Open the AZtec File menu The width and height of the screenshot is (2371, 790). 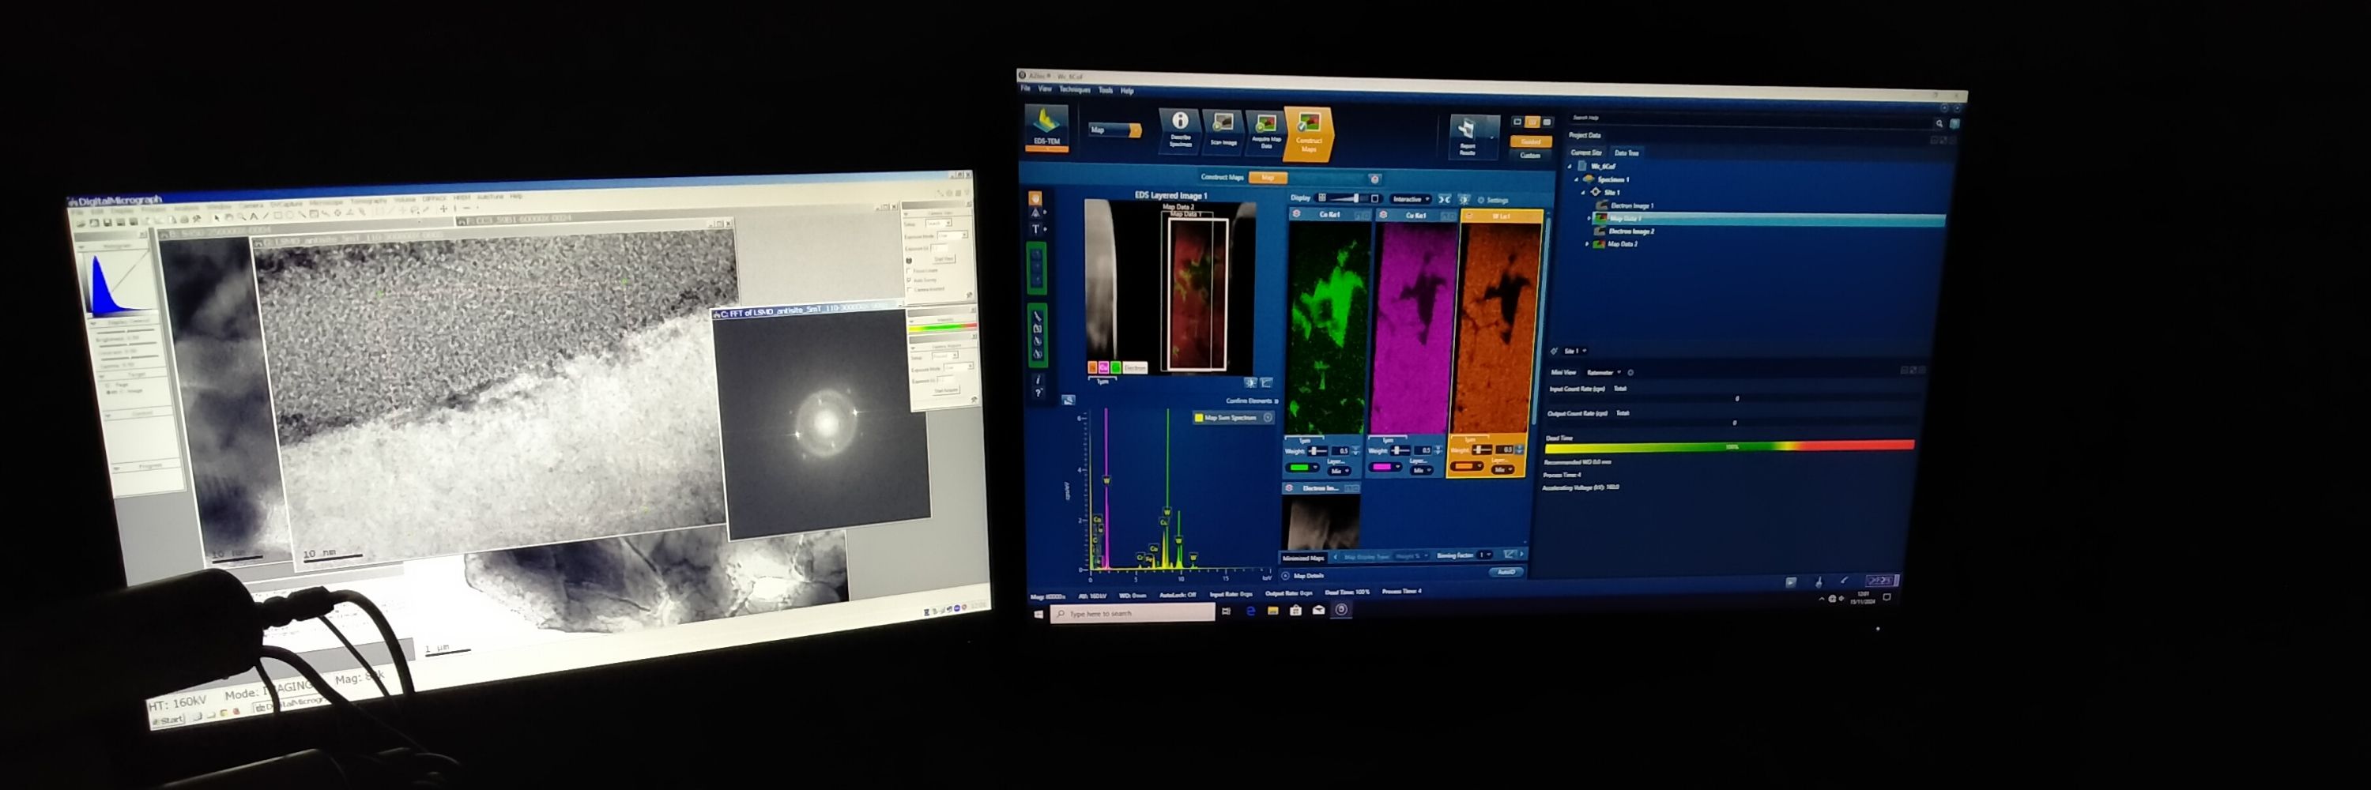coord(1025,89)
